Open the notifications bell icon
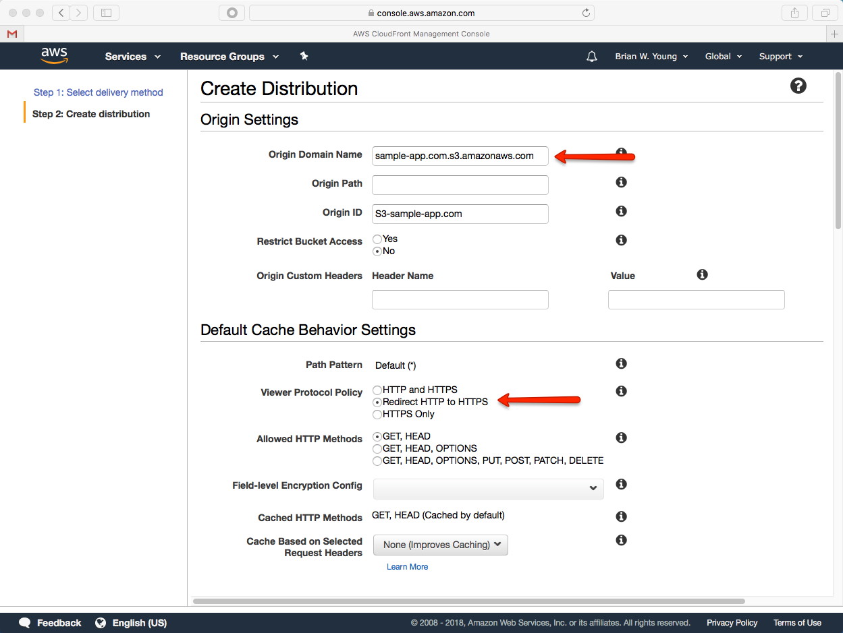Screen dimensions: 843x633 tap(592, 57)
